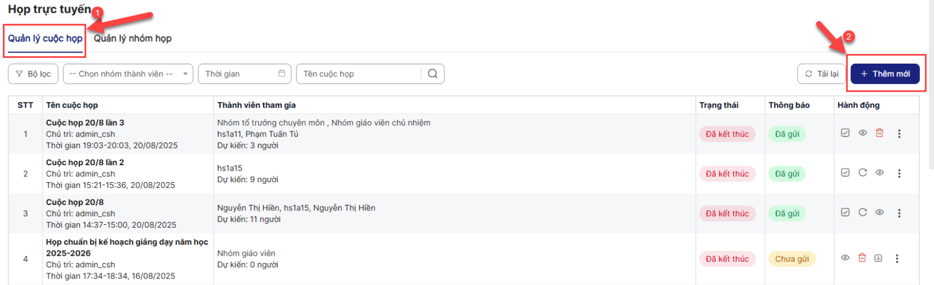This screenshot has height=285, width=934.
Task: Click the vertical scrollbar on the right
Action: coord(930,88)
